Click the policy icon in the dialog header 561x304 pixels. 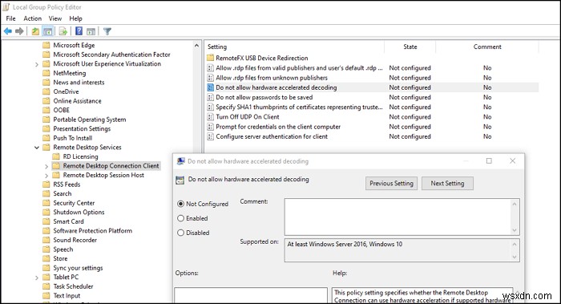point(180,180)
